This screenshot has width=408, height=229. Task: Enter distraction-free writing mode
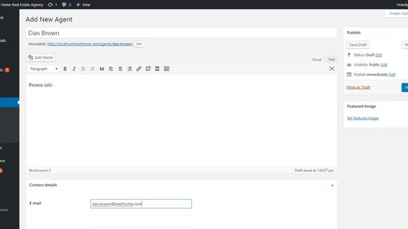(331, 69)
